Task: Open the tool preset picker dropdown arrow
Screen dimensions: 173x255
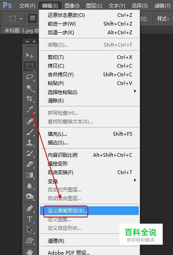Action: [x=21, y=19]
